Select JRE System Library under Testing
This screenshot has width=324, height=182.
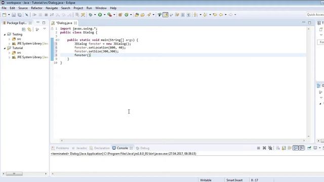(x=30, y=43)
